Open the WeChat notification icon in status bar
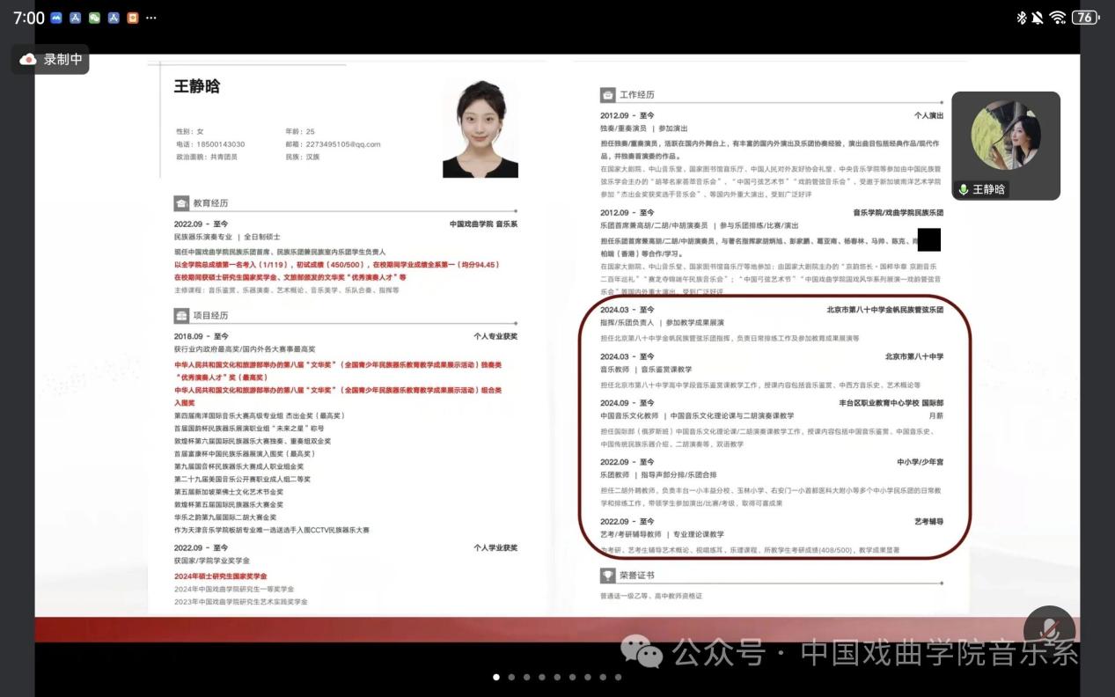This screenshot has width=1115, height=697. [x=94, y=18]
